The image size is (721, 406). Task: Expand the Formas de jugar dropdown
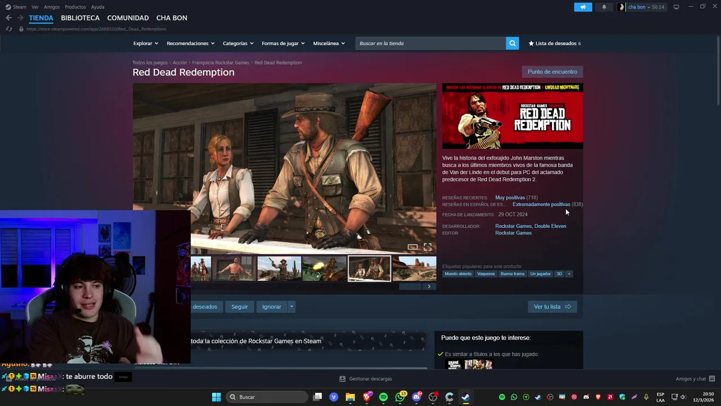coord(283,43)
